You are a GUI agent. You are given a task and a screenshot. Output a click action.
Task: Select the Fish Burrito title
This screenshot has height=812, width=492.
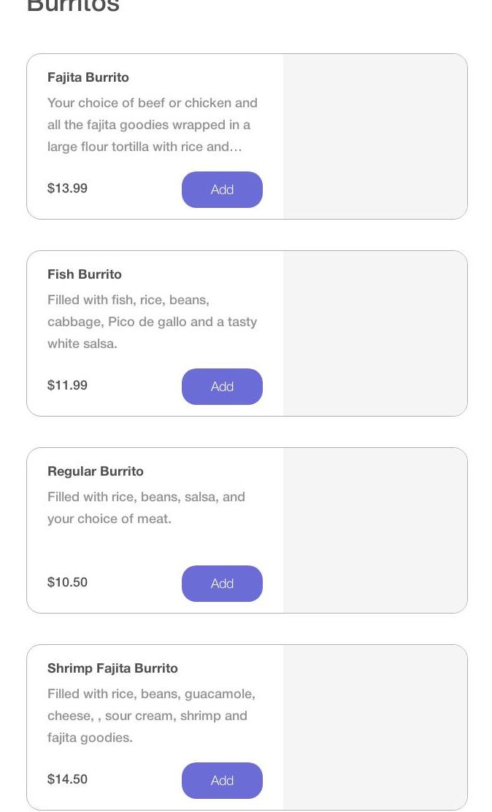(x=85, y=274)
